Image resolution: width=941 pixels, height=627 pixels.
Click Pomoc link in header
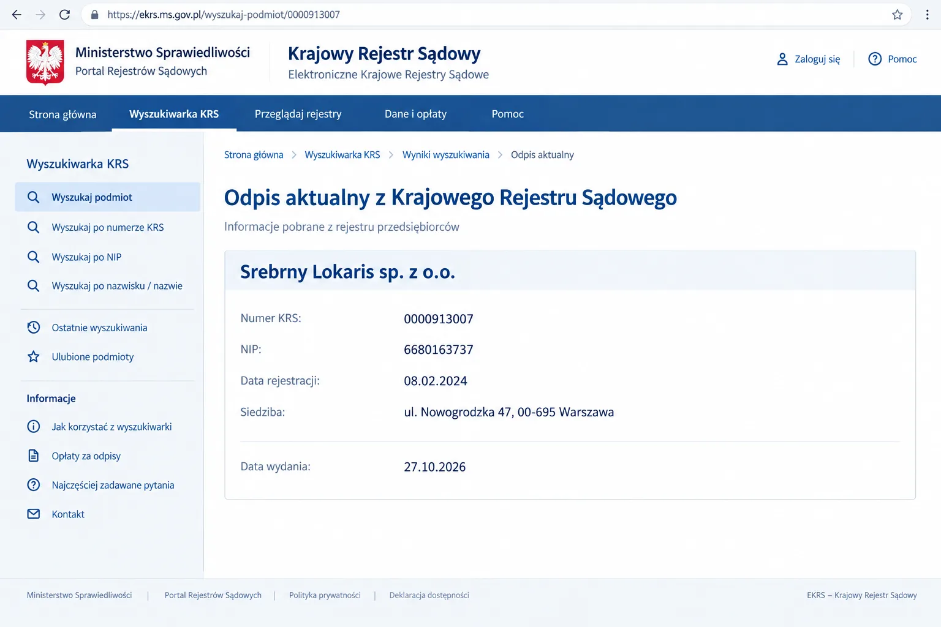(902, 59)
